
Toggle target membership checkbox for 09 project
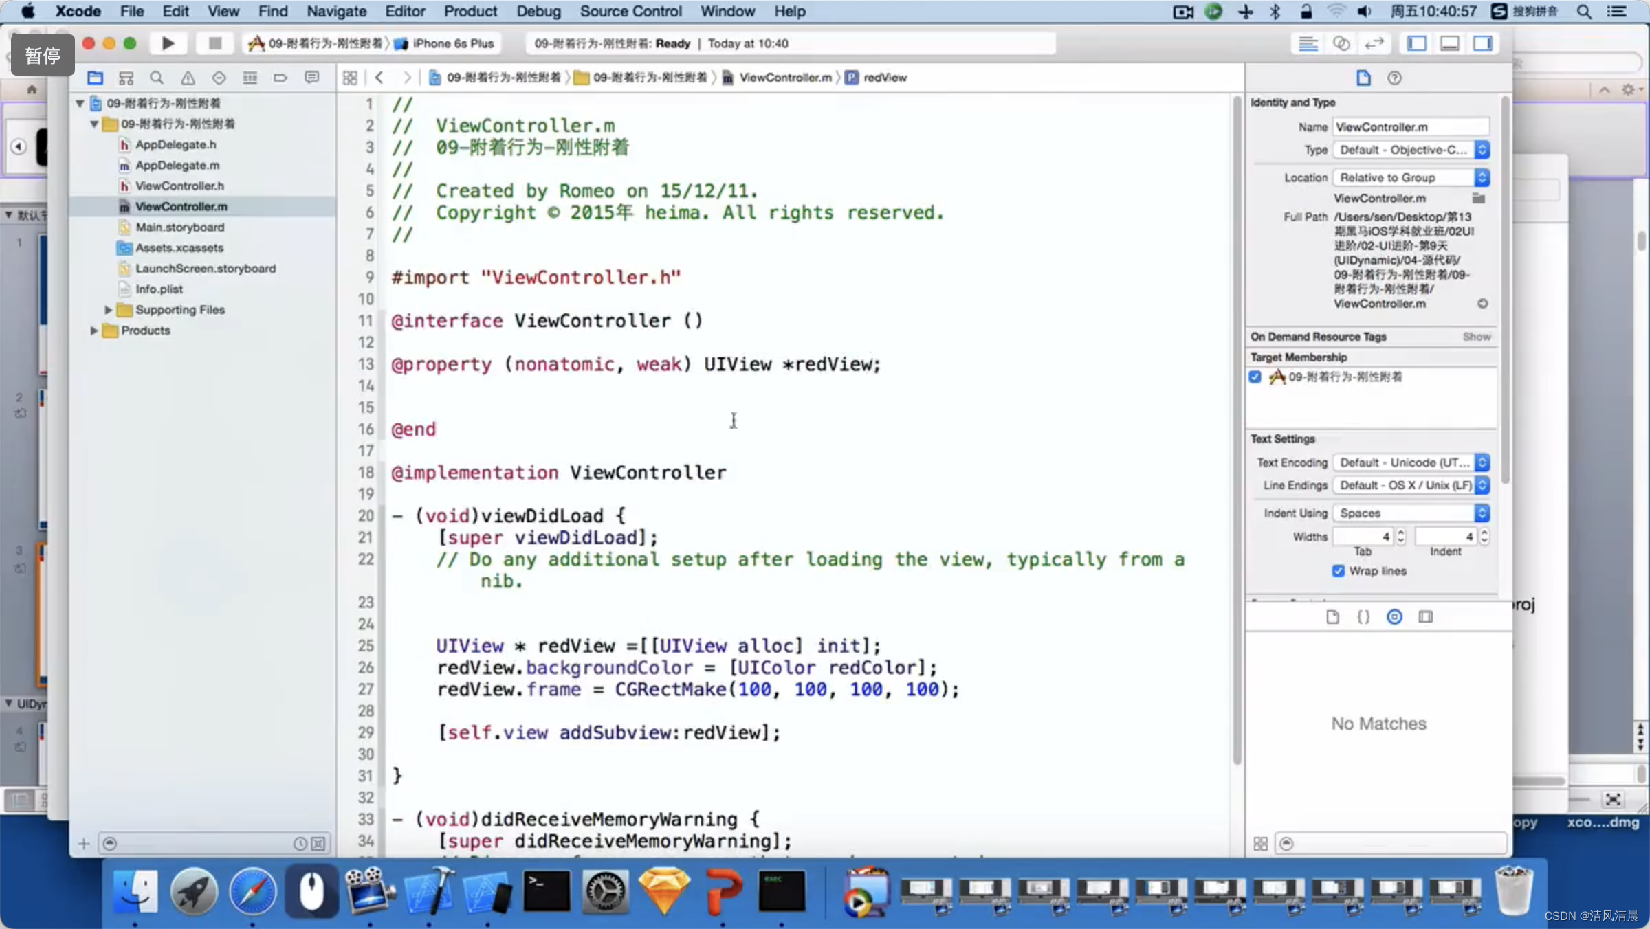pos(1255,377)
